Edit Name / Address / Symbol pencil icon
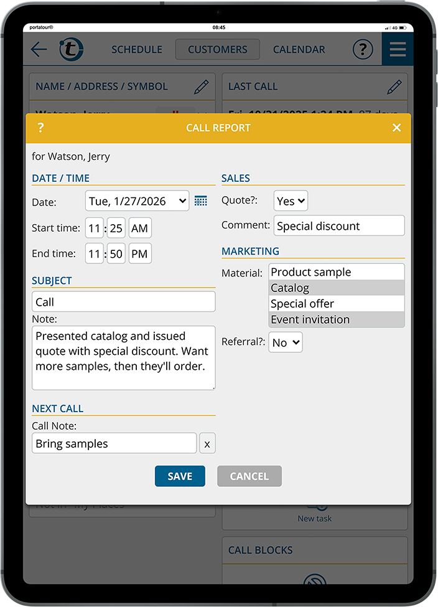This screenshot has width=438, height=607. (x=201, y=87)
